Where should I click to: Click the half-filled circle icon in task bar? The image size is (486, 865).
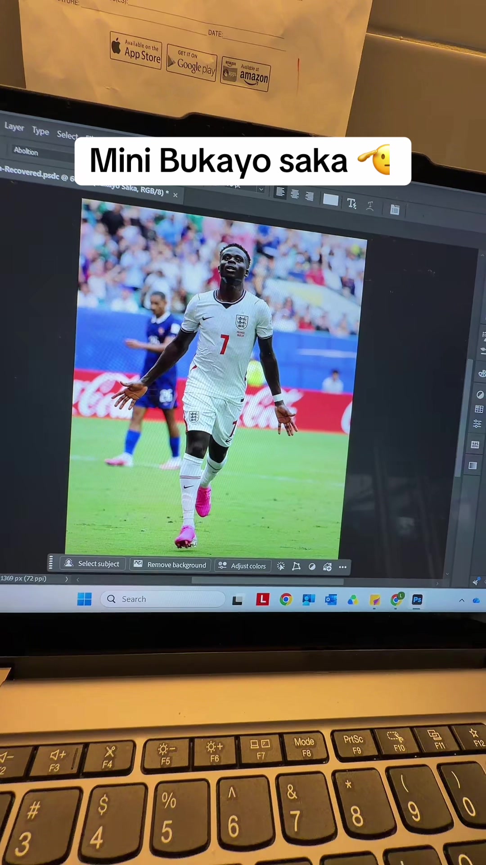(312, 567)
